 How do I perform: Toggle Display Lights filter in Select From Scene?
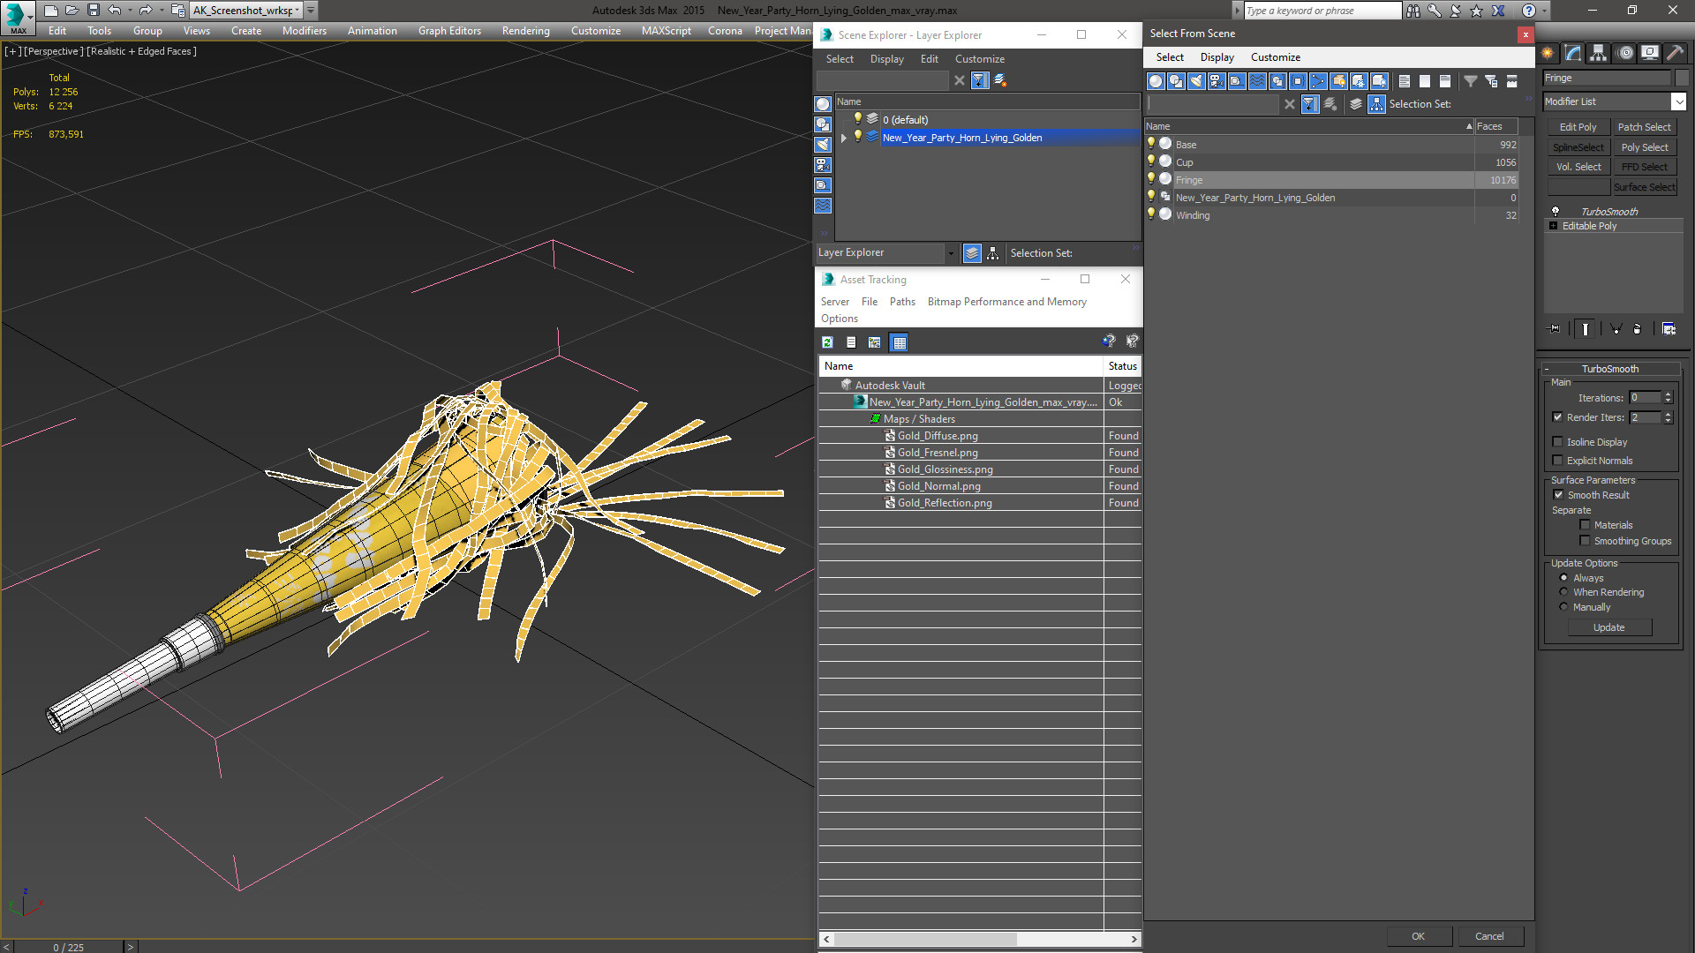click(x=1196, y=81)
